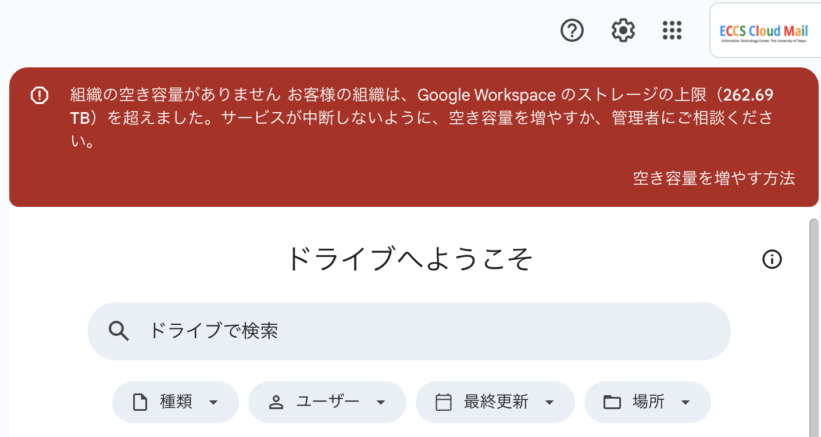
Task: Expand the 場所 filter dropdown arrow
Action: point(686,403)
